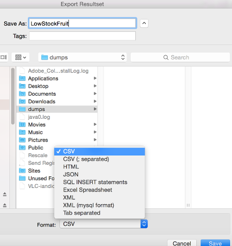Click the Sites folder icon

tap(22, 171)
